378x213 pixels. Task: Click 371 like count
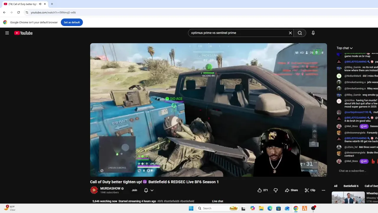click(x=265, y=190)
